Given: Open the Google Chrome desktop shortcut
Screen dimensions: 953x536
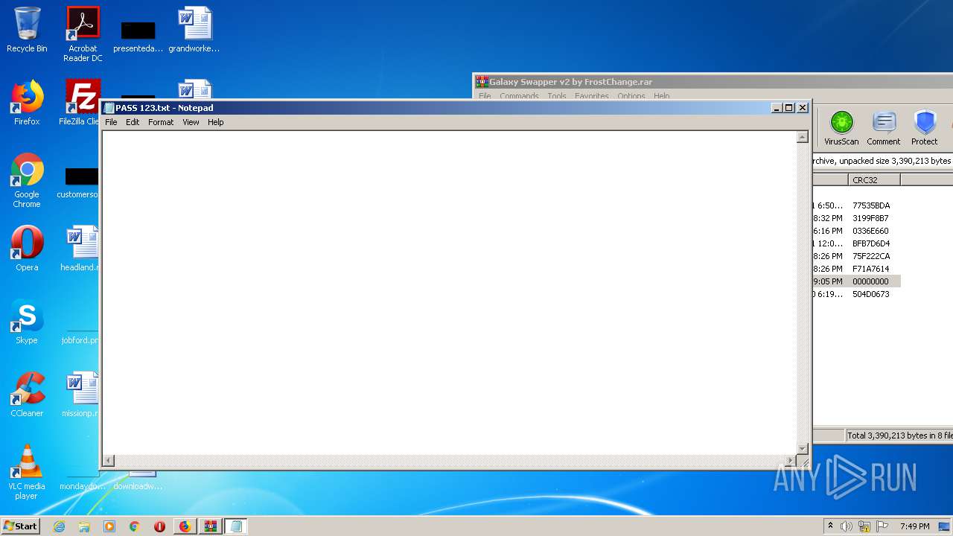Looking at the screenshot, I should (27, 180).
